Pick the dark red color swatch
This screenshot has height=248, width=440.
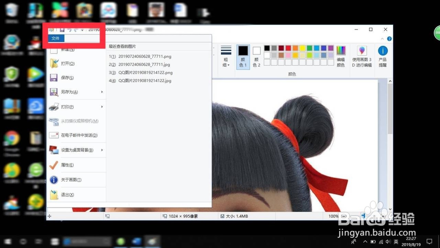point(281,48)
